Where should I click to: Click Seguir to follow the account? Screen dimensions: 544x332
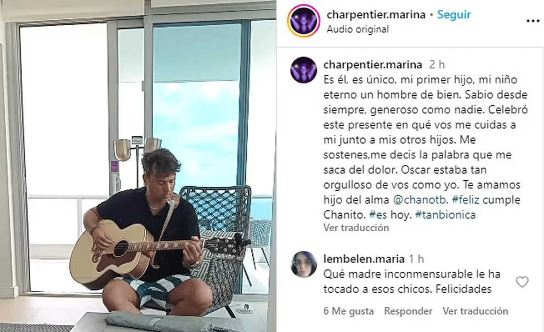(x=454, y=15)
